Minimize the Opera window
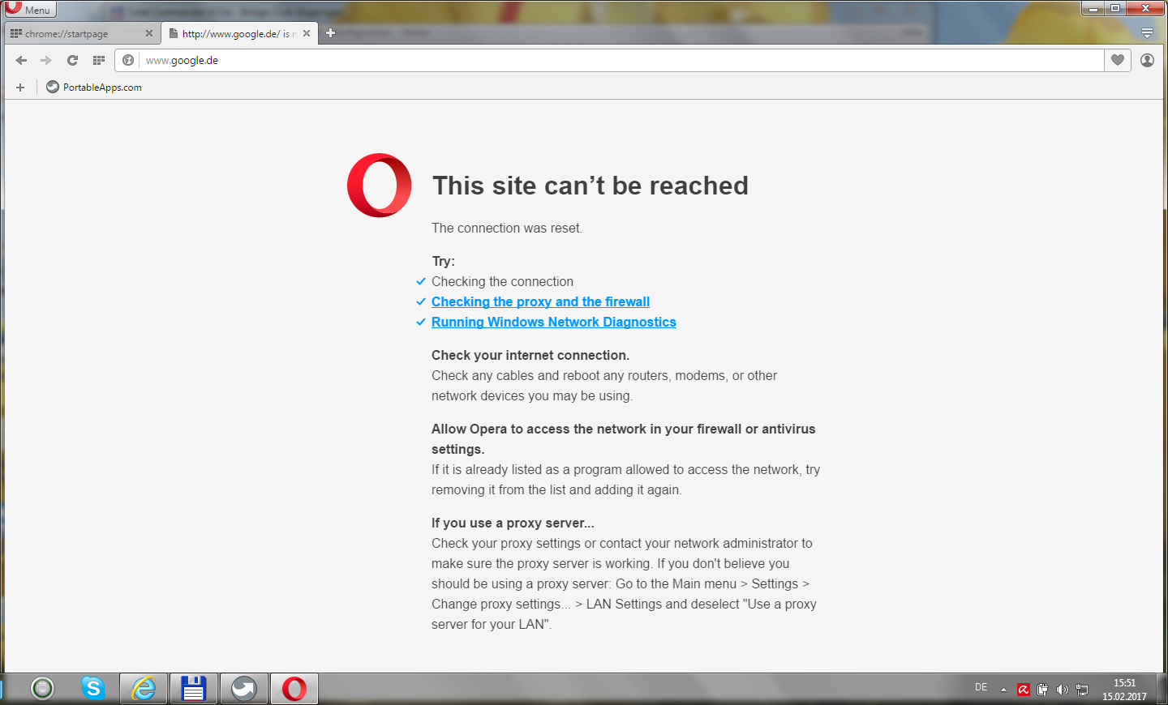The height and width of the screenshot is (705, 1168). point(1093,8)
